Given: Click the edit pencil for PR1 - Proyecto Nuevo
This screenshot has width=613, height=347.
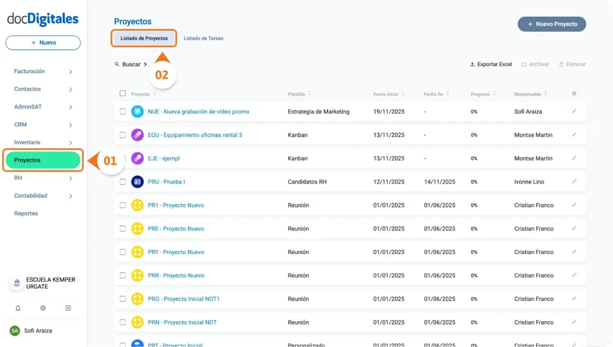Looking at the screenshot, I should click(x=573, y=205).
